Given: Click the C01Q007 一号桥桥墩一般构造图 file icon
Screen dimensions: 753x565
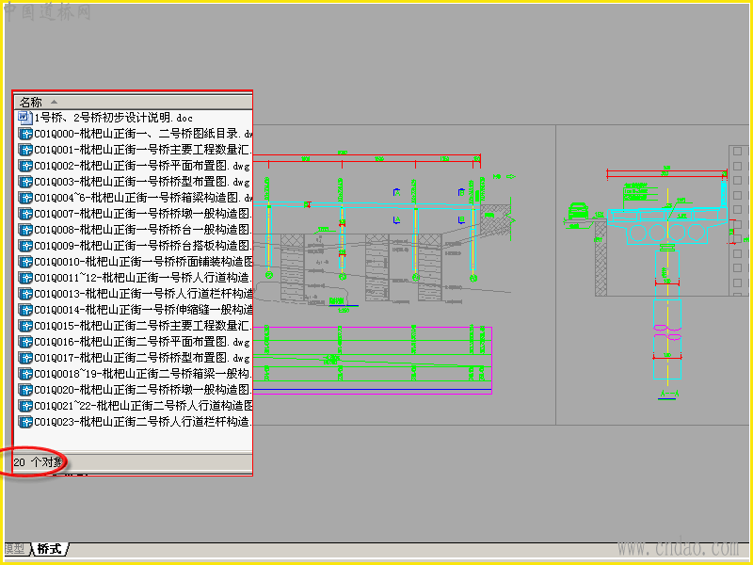Looking at the screenshot, I should [25, 214].
